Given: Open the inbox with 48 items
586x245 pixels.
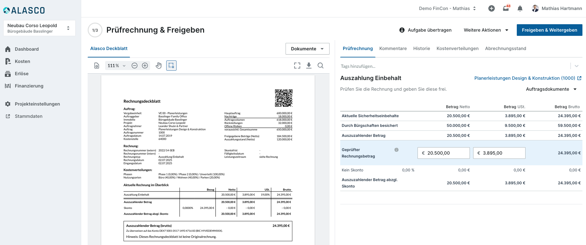Looking at the screenshot, I should click(506, 9).
